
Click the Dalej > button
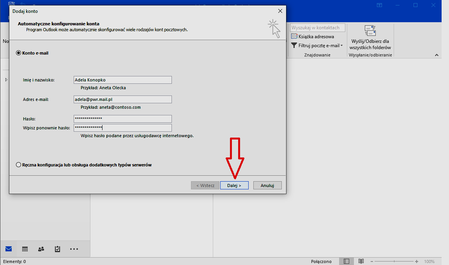pyautogui.click(x=234, y=185)
